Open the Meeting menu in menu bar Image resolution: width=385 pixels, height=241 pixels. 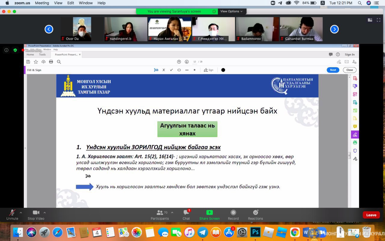coord(42,3)
